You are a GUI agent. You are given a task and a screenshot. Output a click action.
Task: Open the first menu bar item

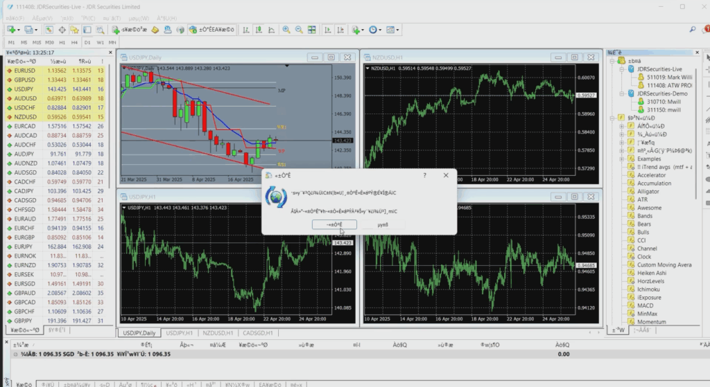click(15, 18)
